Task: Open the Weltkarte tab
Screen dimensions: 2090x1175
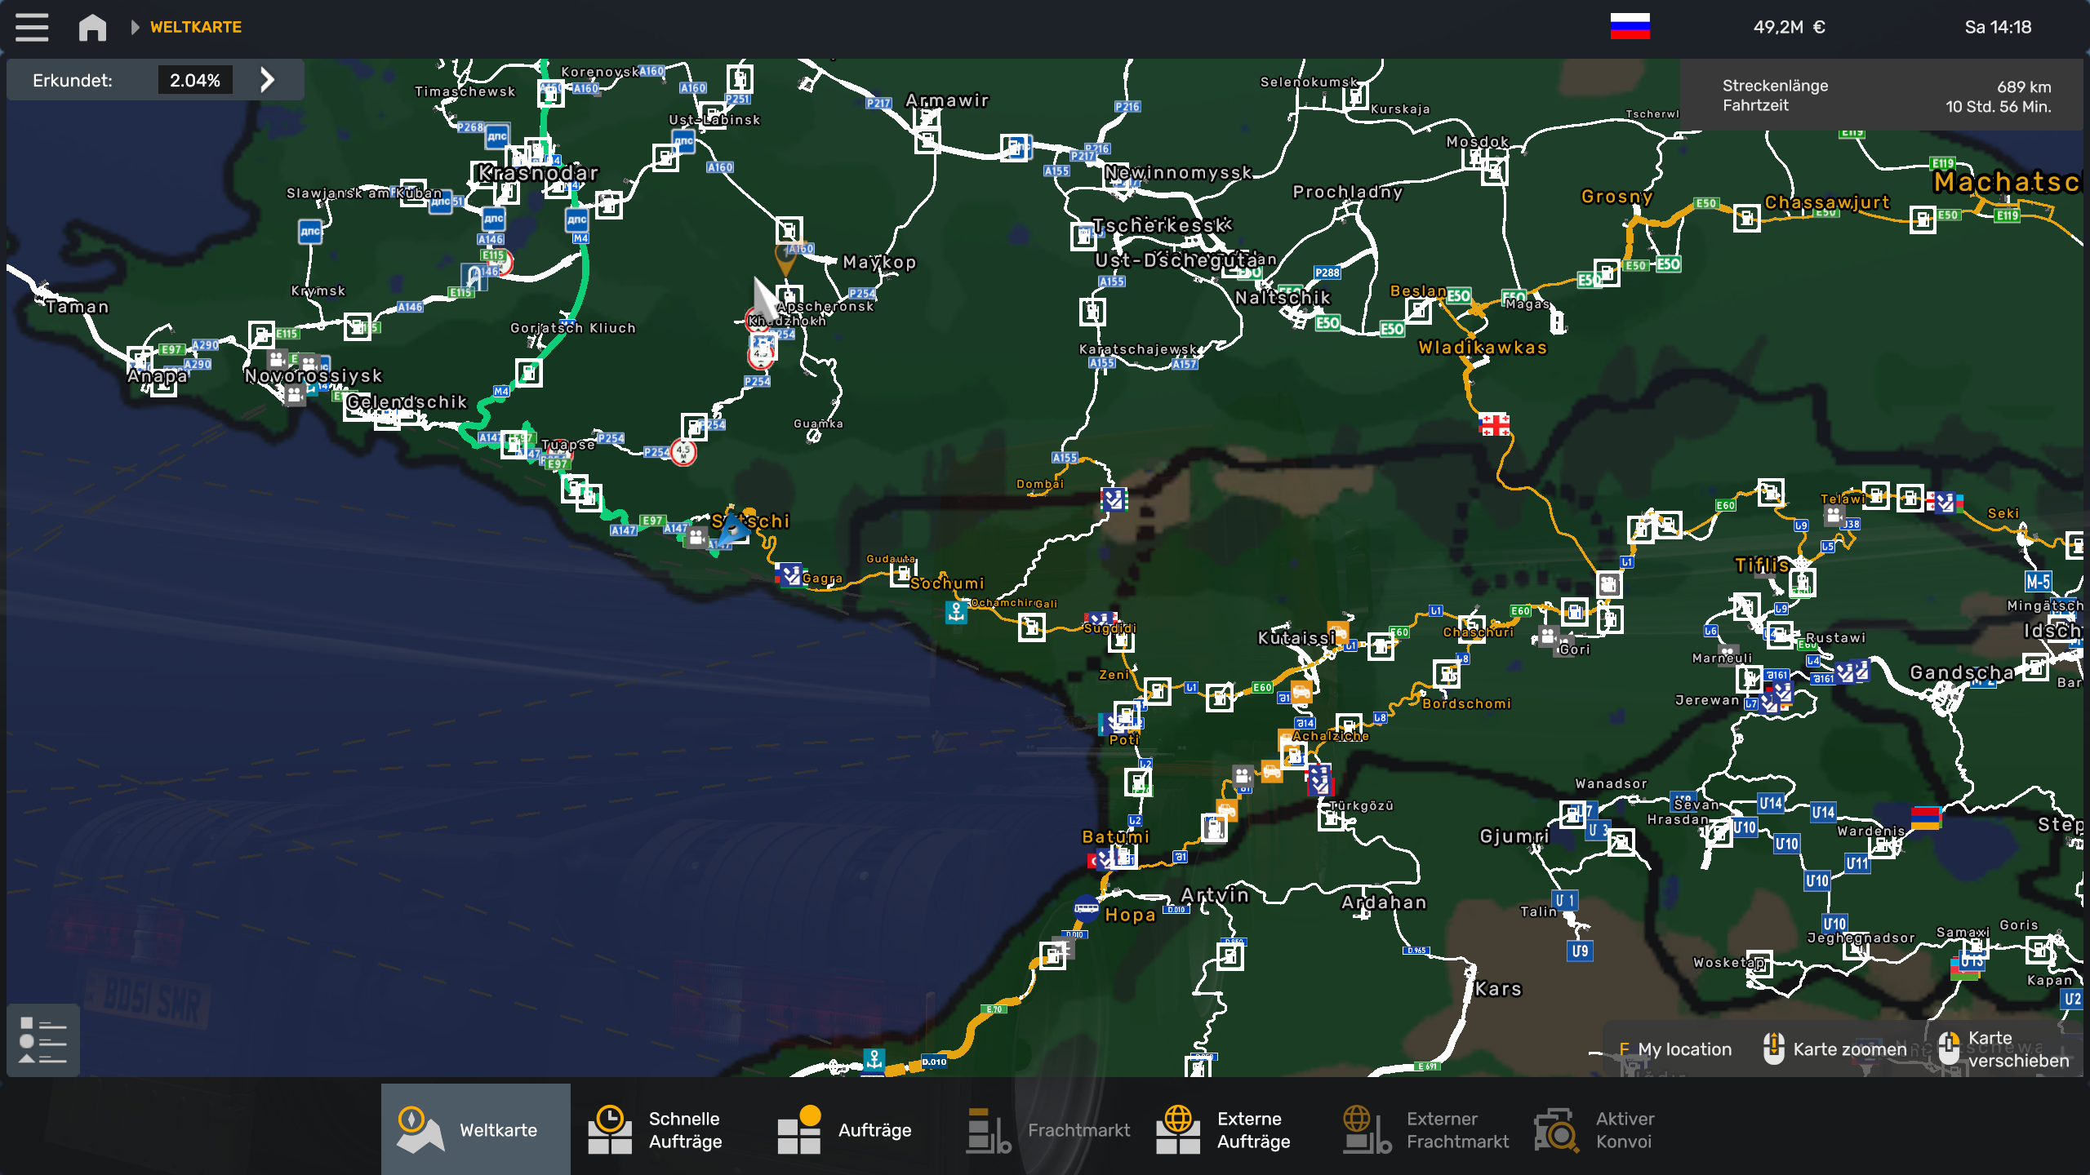Action: (475, 1129)
